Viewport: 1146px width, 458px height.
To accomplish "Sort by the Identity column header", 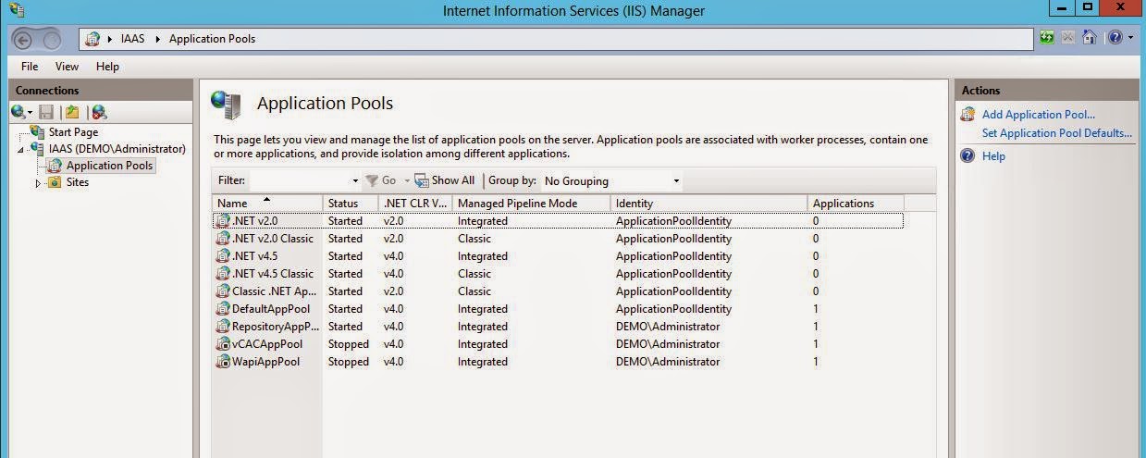I will [709, 203].
